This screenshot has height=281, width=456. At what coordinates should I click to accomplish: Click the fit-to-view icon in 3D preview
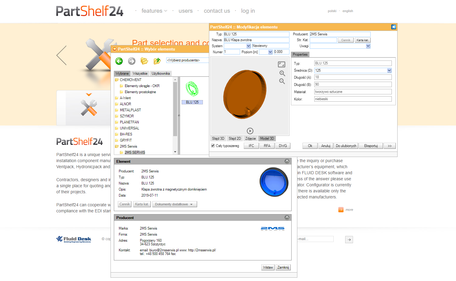tap(282, 64)
